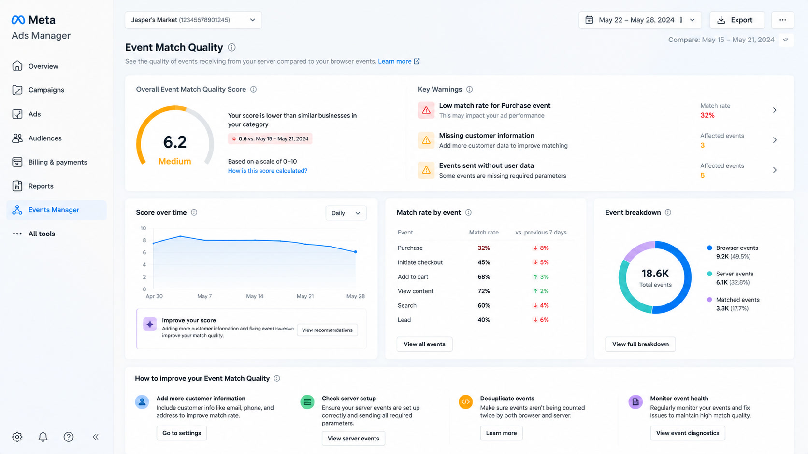Open Reports from the sidebar
Viewport: 808px width, 454px height.
[57, 186]
